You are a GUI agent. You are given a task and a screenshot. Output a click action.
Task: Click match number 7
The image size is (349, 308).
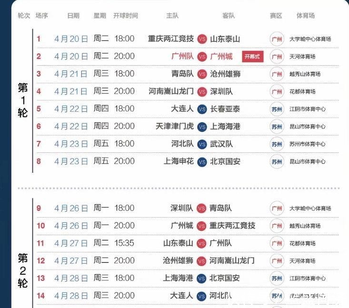pos(39,144)
